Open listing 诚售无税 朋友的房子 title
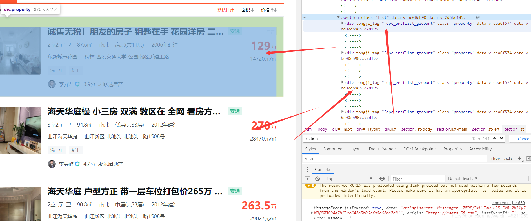 pos(135,32)
